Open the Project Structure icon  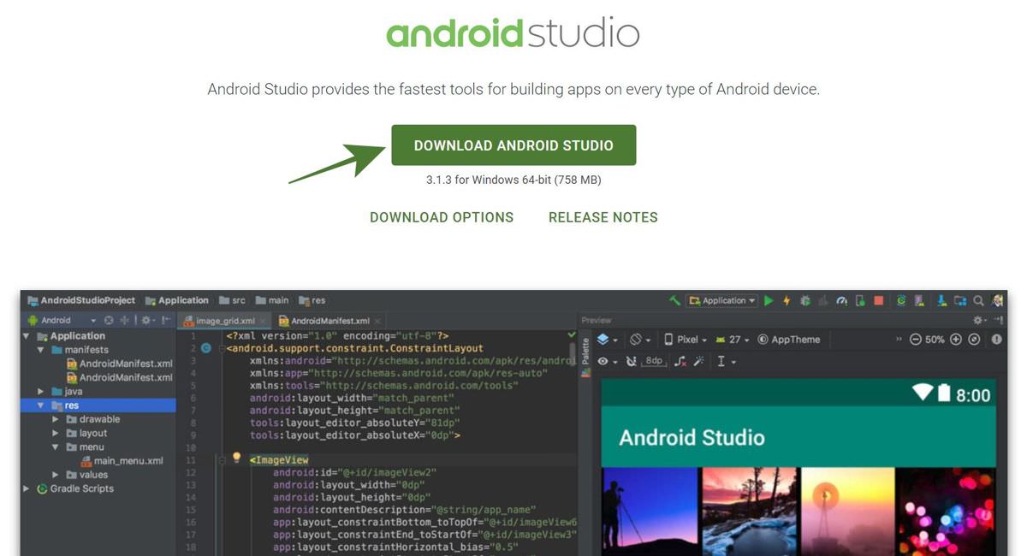pos(960,300)
